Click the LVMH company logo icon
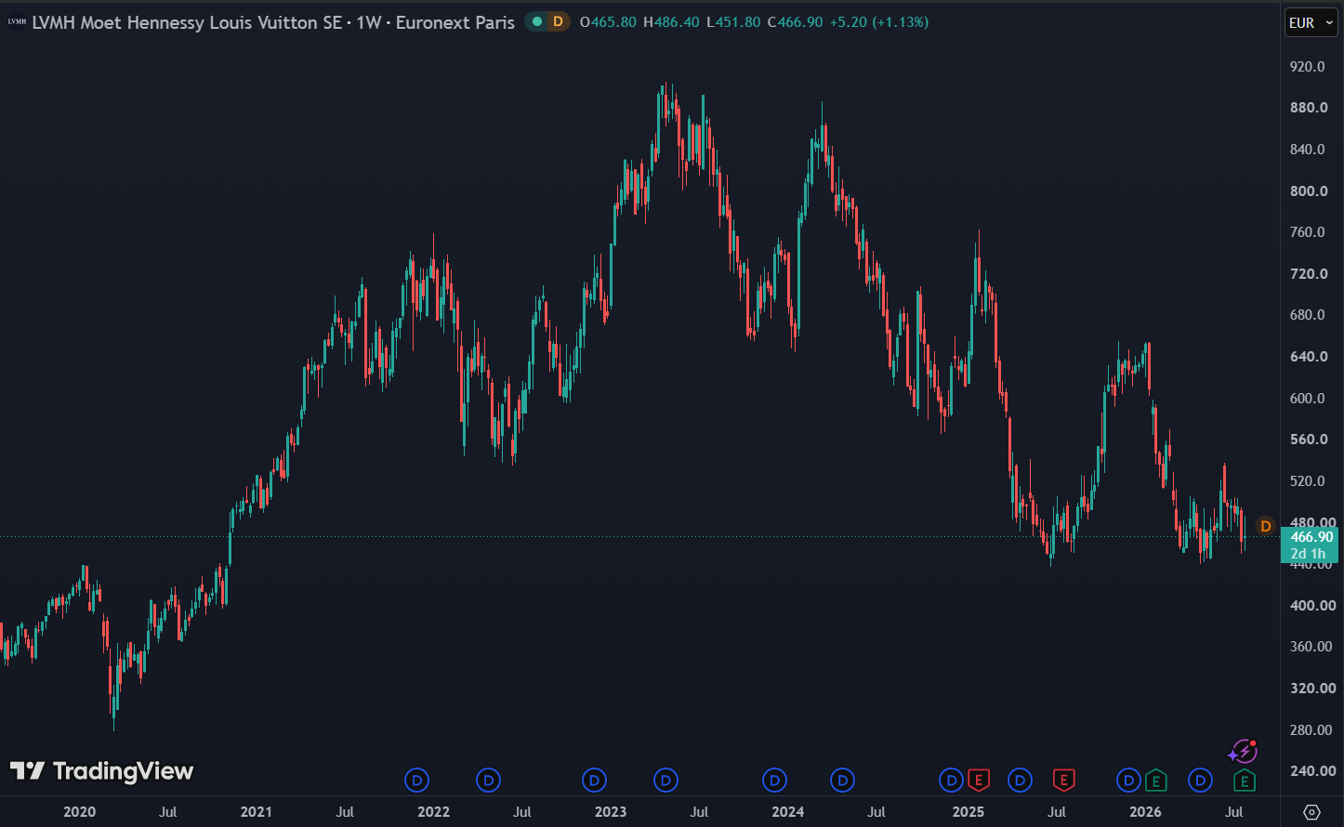 click(17, 22)
